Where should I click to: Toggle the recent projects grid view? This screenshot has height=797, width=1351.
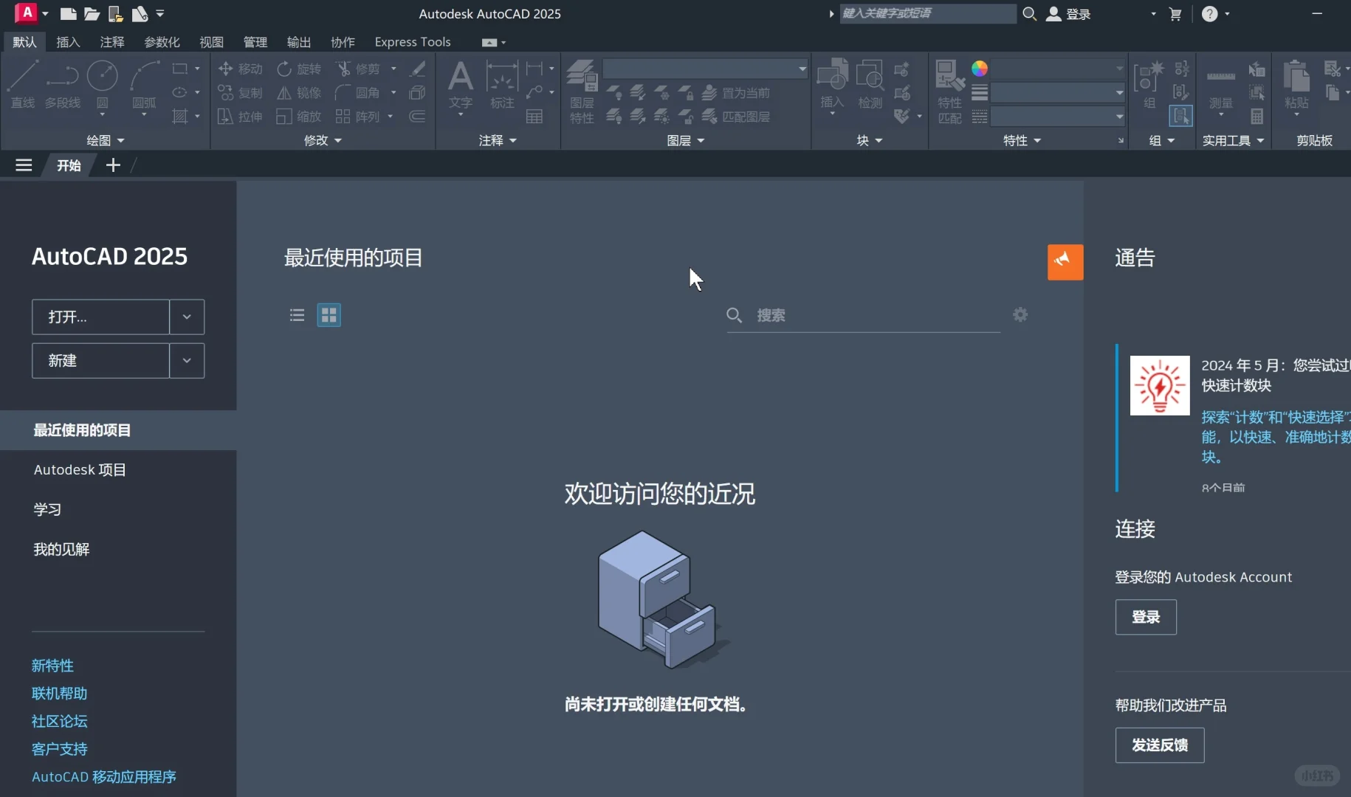[328, 315]
